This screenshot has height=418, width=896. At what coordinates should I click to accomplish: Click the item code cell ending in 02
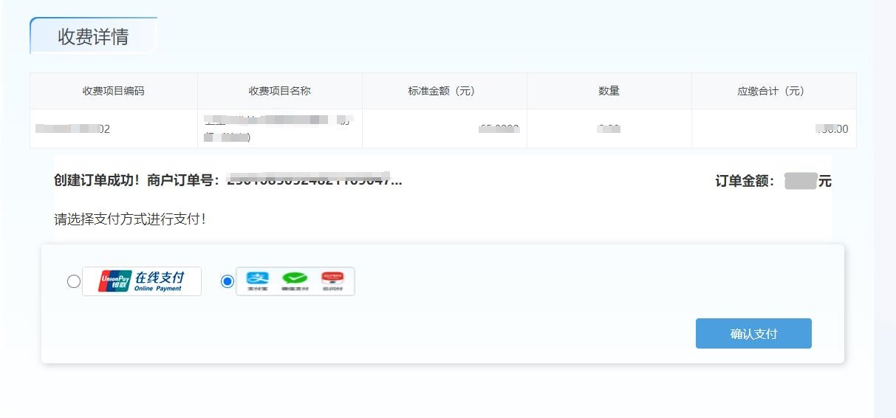click(x=74, y=129)
